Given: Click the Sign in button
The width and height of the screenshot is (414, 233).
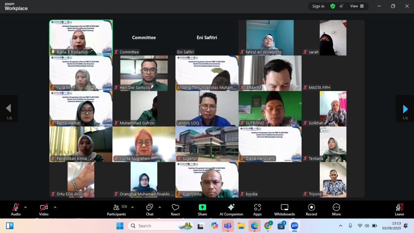Looking at the screenshot, I should click(x=318, y=6).
